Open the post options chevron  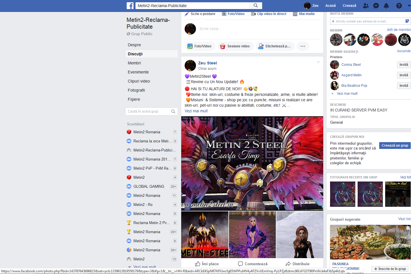click(x=318, y=62)
